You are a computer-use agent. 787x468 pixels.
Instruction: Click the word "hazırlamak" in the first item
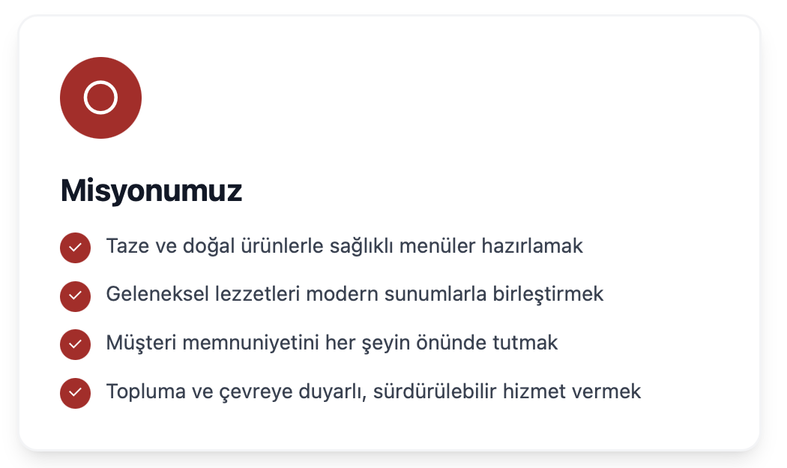535,246
